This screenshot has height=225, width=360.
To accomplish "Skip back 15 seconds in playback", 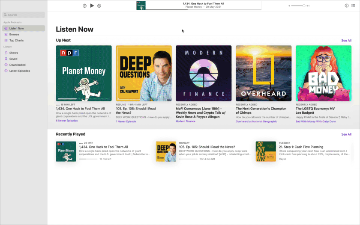I will point(84,6).
